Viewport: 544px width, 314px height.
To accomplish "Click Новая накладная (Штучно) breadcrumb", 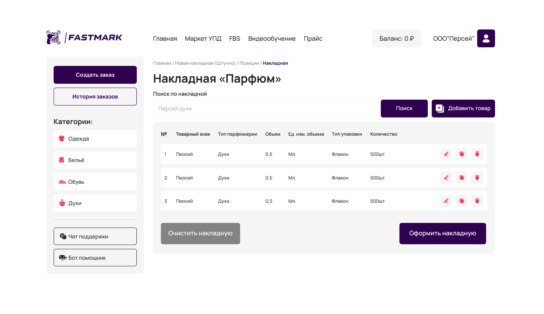I will click(205, 63).
